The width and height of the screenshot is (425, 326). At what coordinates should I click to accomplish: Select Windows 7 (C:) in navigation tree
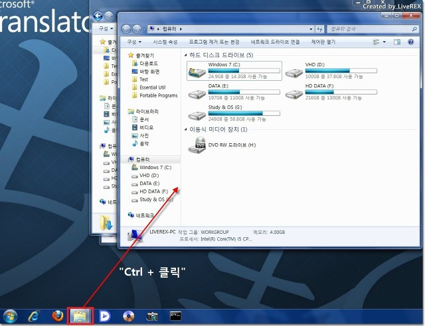155,168
